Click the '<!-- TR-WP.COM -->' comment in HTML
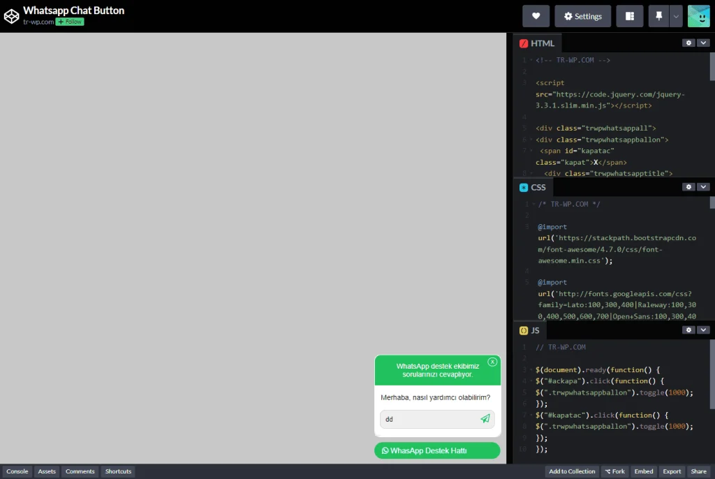 pyautogui.click(x=573, y=60)
